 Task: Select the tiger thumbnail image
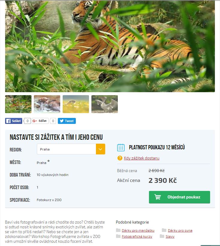point(18,104)
